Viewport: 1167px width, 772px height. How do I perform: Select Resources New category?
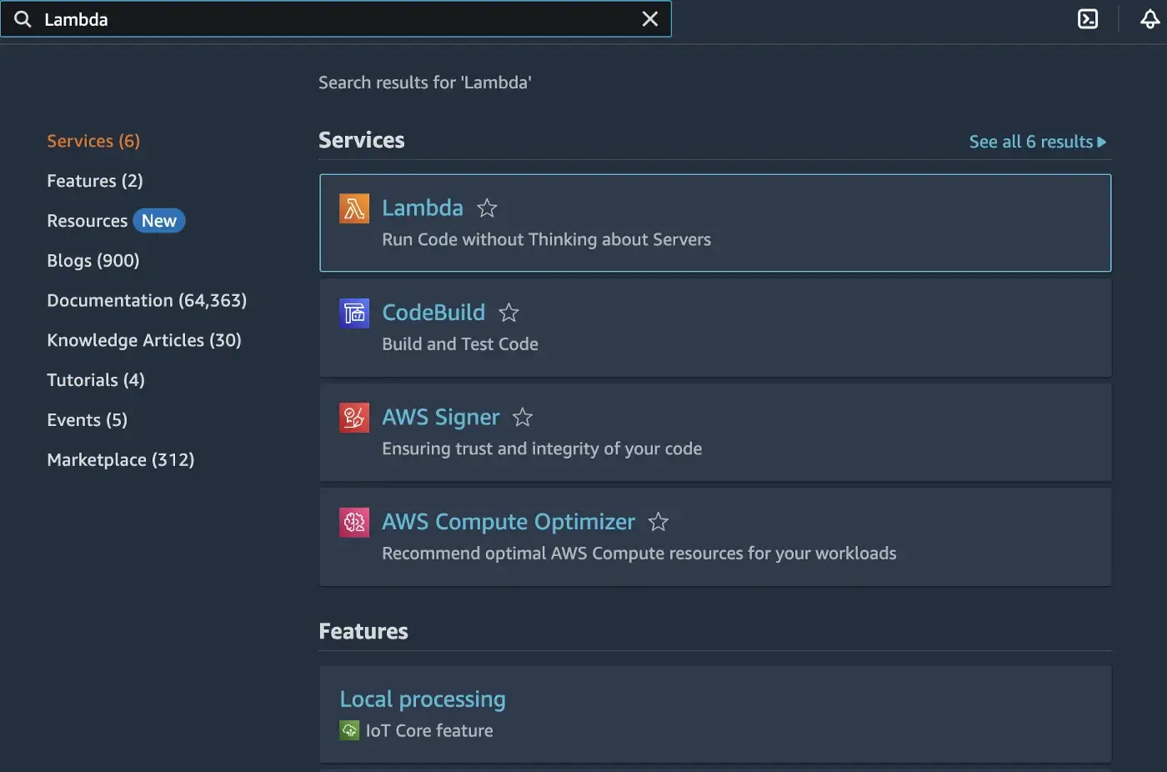click(x=116, y=221)
